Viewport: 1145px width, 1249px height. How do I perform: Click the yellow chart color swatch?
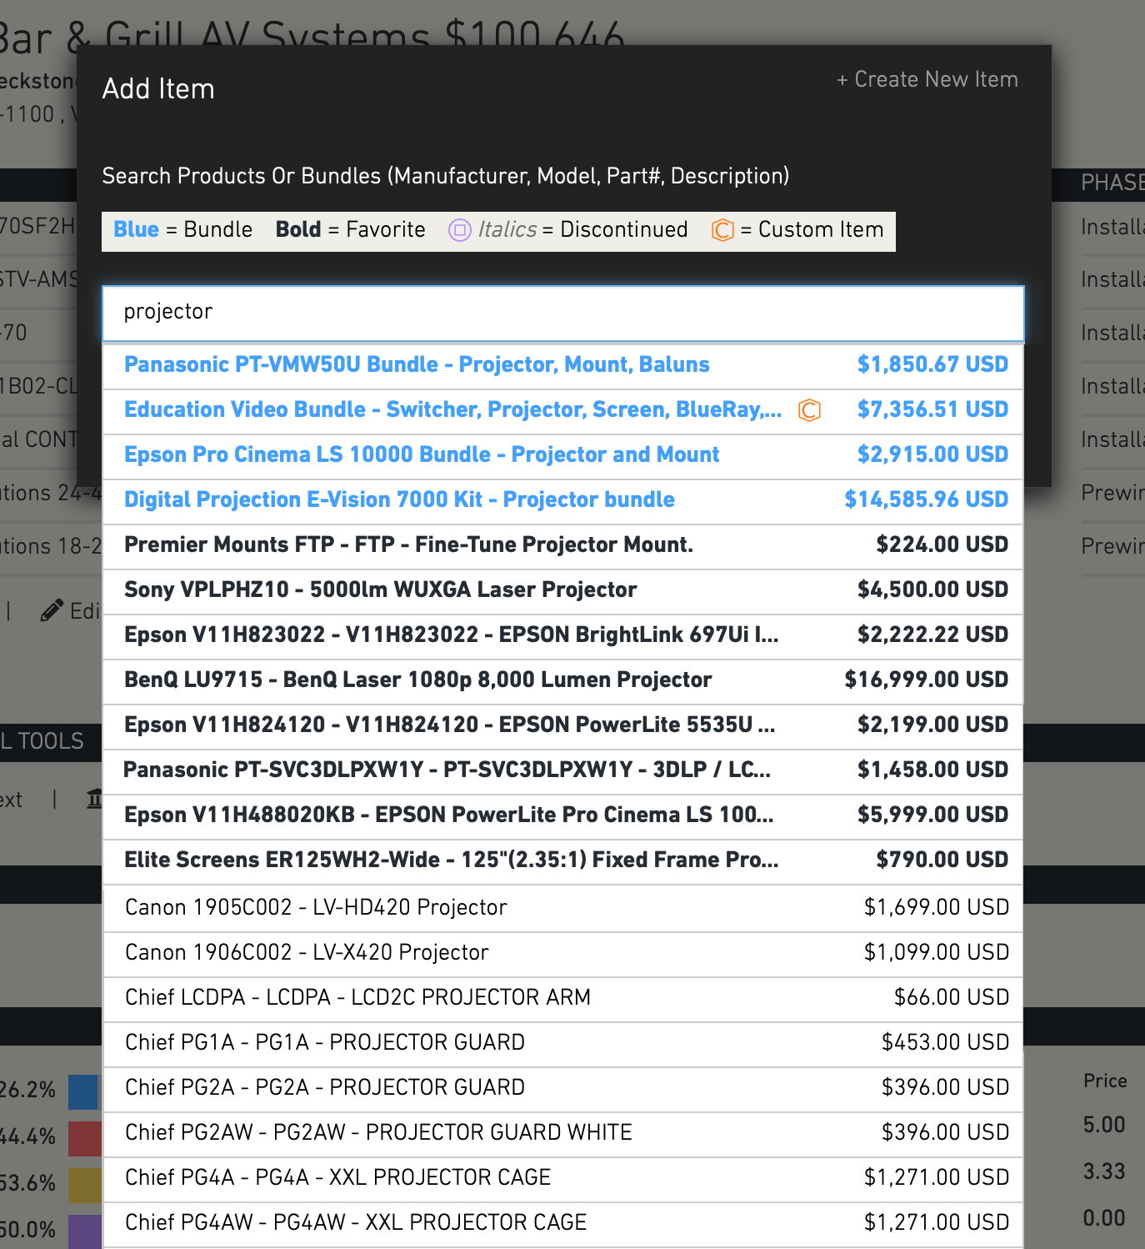pyautogui.click(x=83, y=1185)
